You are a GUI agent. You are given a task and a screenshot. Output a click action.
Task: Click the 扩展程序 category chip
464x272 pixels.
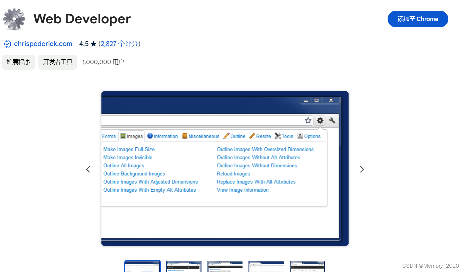pos(18,62)
